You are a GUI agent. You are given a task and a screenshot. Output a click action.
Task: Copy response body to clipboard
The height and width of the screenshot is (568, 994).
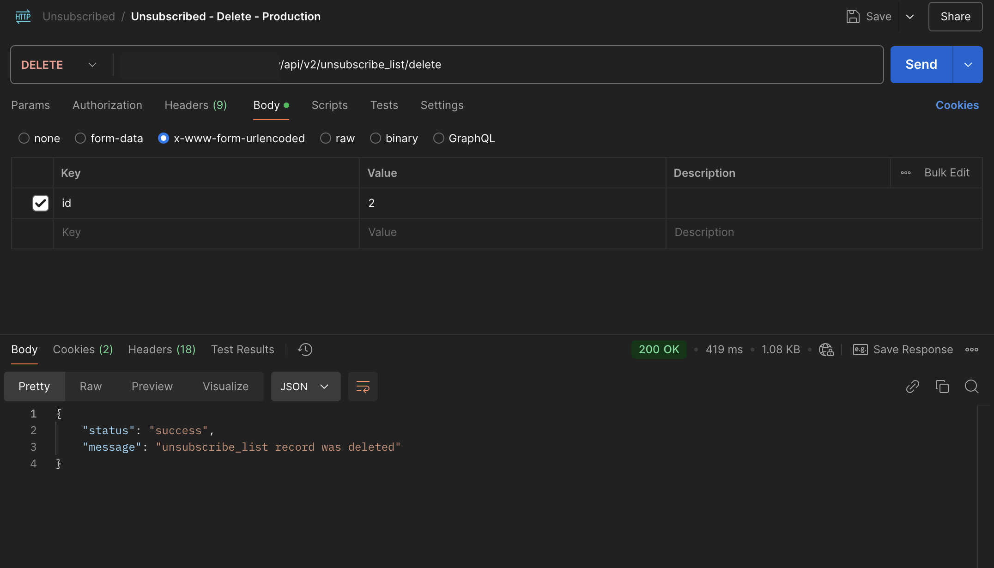pos(942,387)
